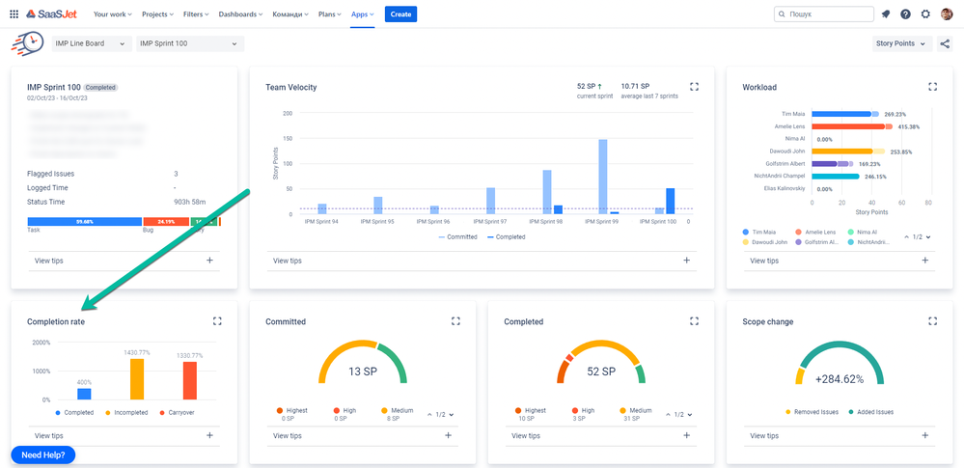Screen dimensions: 964x468
Task: Click the Completed bar for IPM Sprint 100
Action: 670,201
